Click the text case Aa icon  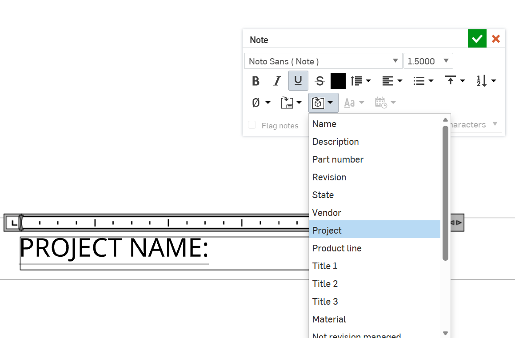[x=349, y=103]
